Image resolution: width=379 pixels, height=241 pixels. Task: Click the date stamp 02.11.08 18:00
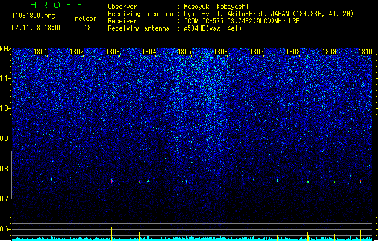point(37,28)
